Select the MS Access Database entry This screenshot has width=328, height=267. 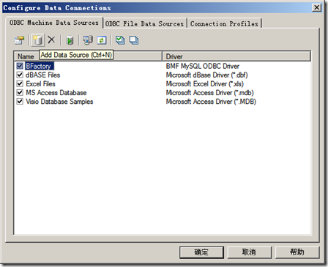pyautogui.click(x=56, y=93)
